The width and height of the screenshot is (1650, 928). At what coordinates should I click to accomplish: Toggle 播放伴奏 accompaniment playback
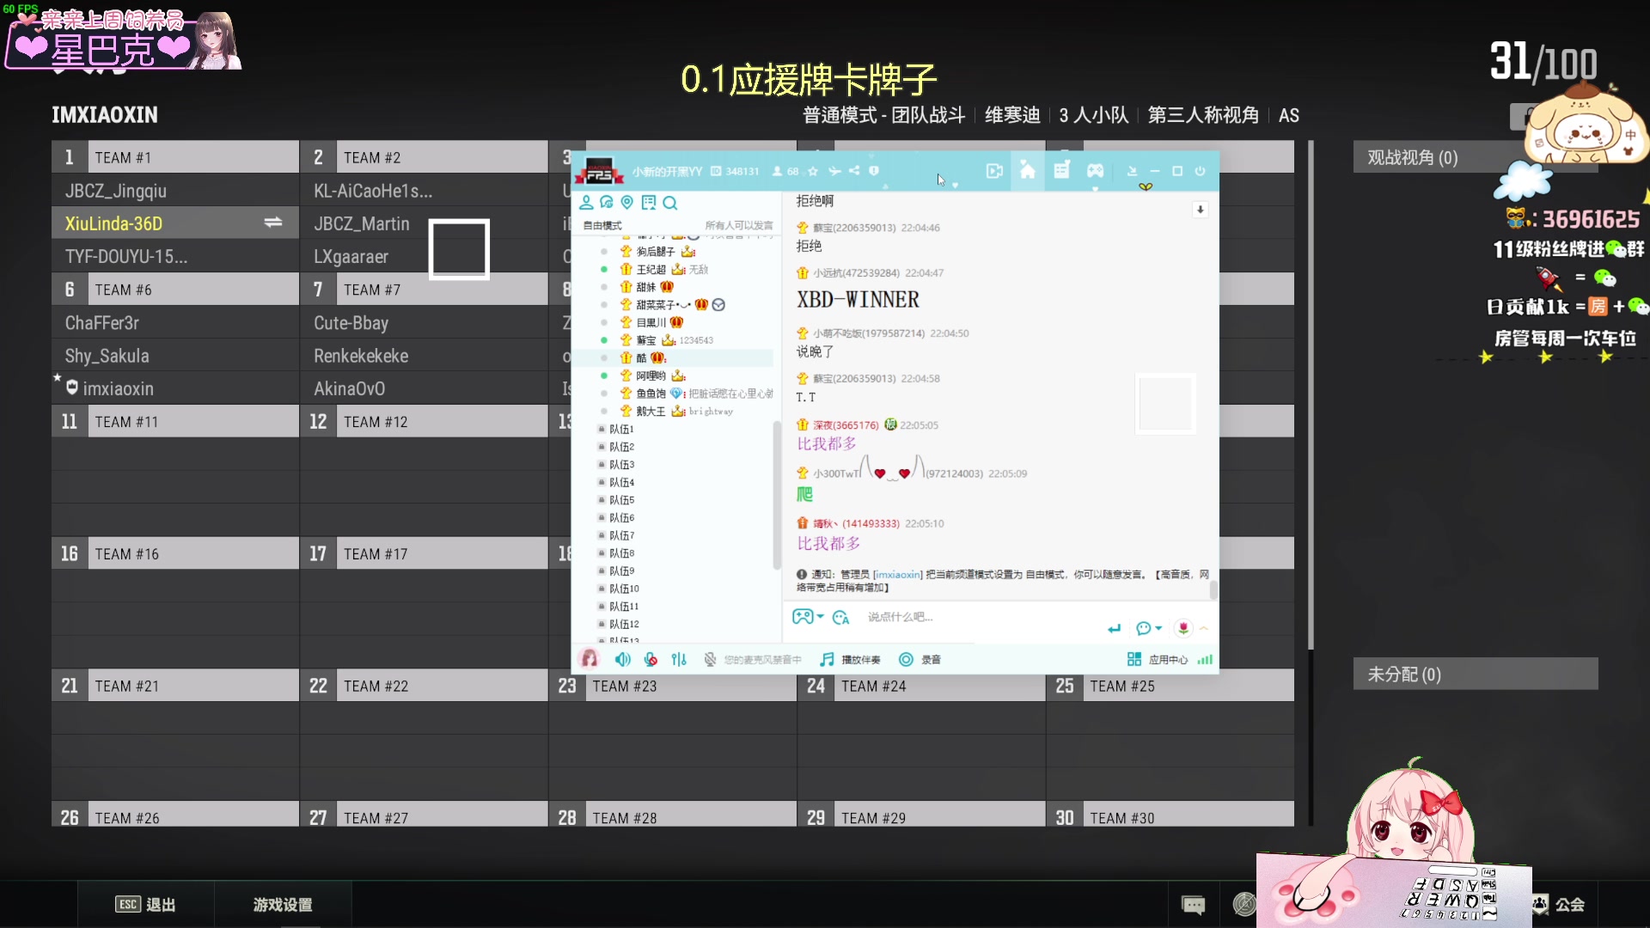(x=850, y=659)
